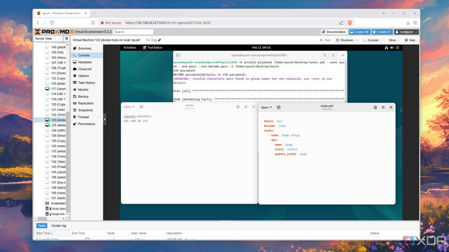
Task: Click the Documentation button
Action: [x=334, y=32]
